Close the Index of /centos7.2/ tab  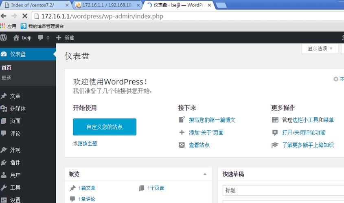[67, 5]
